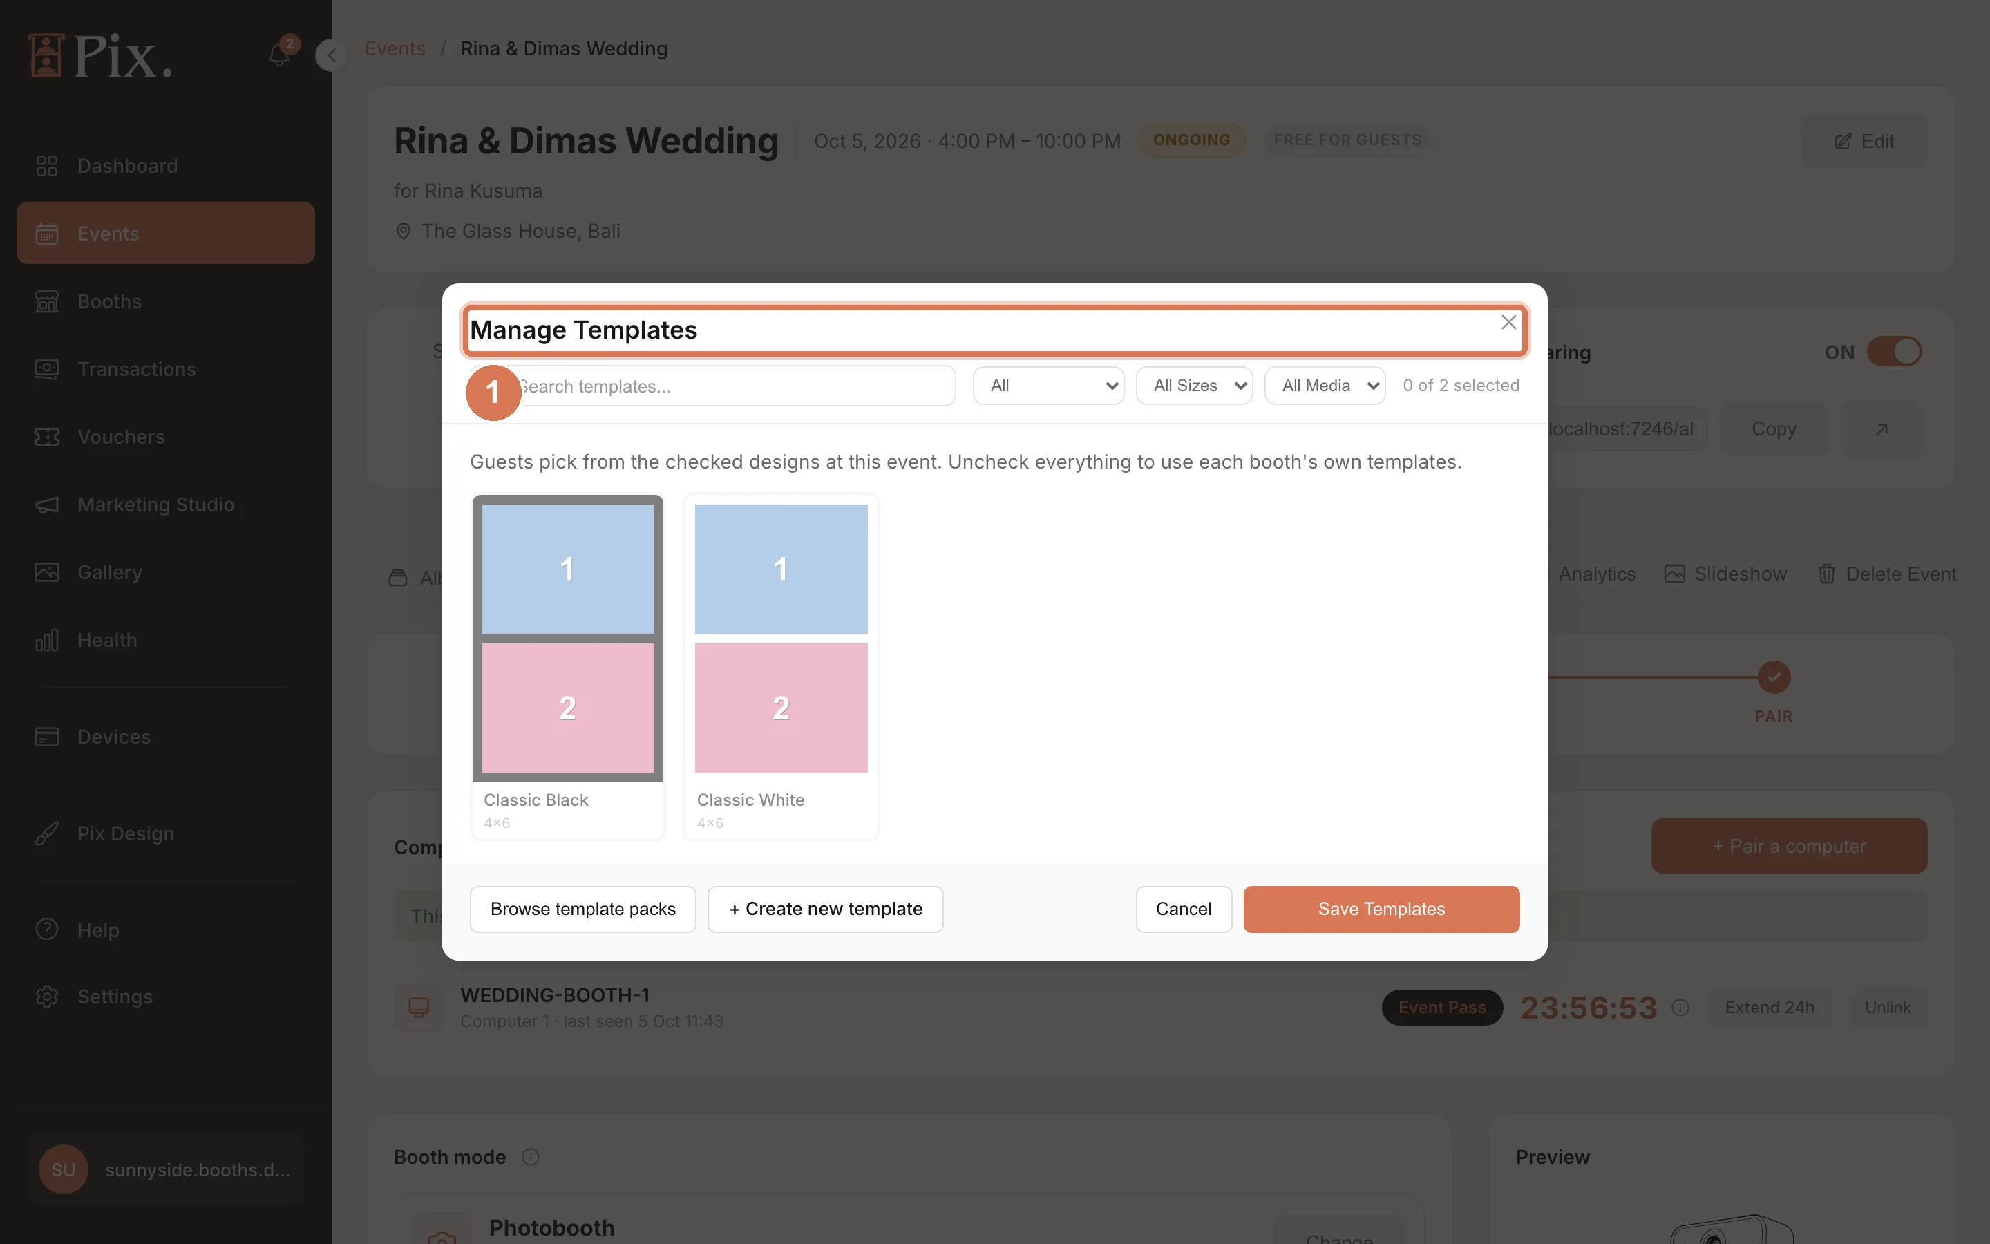Open Transactions in the sidebar
The width and height of the screenshot is (1990, 1244).
click(x=165, y=370)
